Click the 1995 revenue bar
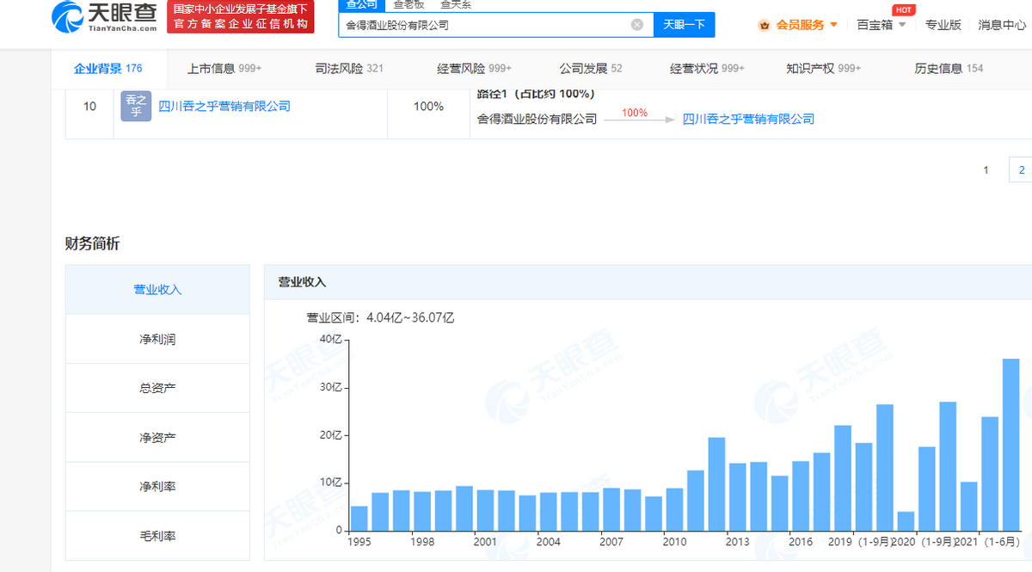The width and height of the screenshot is (1032, 572). click(359, 518)
